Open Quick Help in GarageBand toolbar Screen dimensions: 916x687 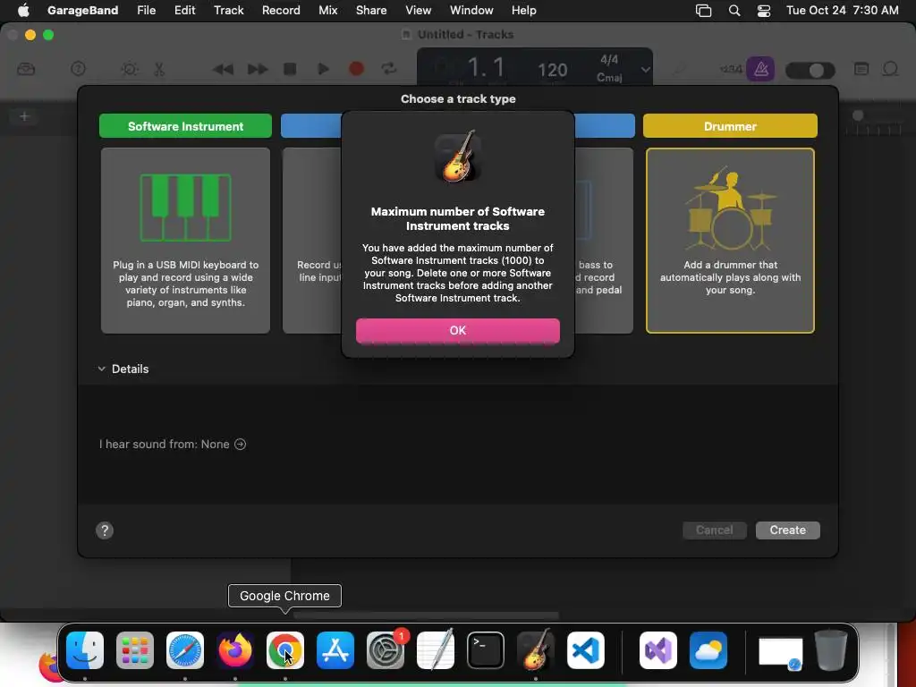click(78, 69)
